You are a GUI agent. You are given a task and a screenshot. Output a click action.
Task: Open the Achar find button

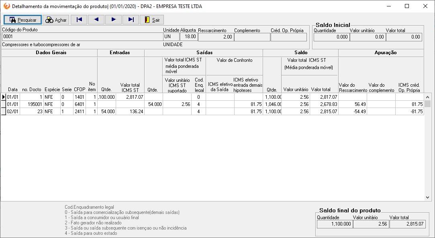coord(56,20)
